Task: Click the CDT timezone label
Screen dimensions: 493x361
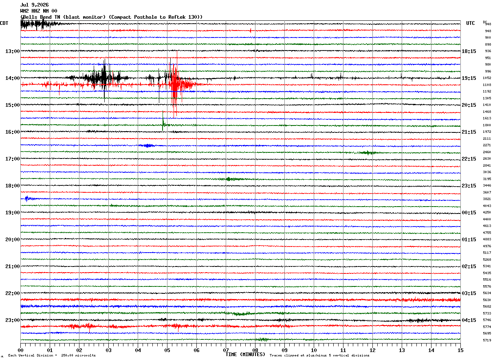Action: pyautogui.click(x=4, y=23)
